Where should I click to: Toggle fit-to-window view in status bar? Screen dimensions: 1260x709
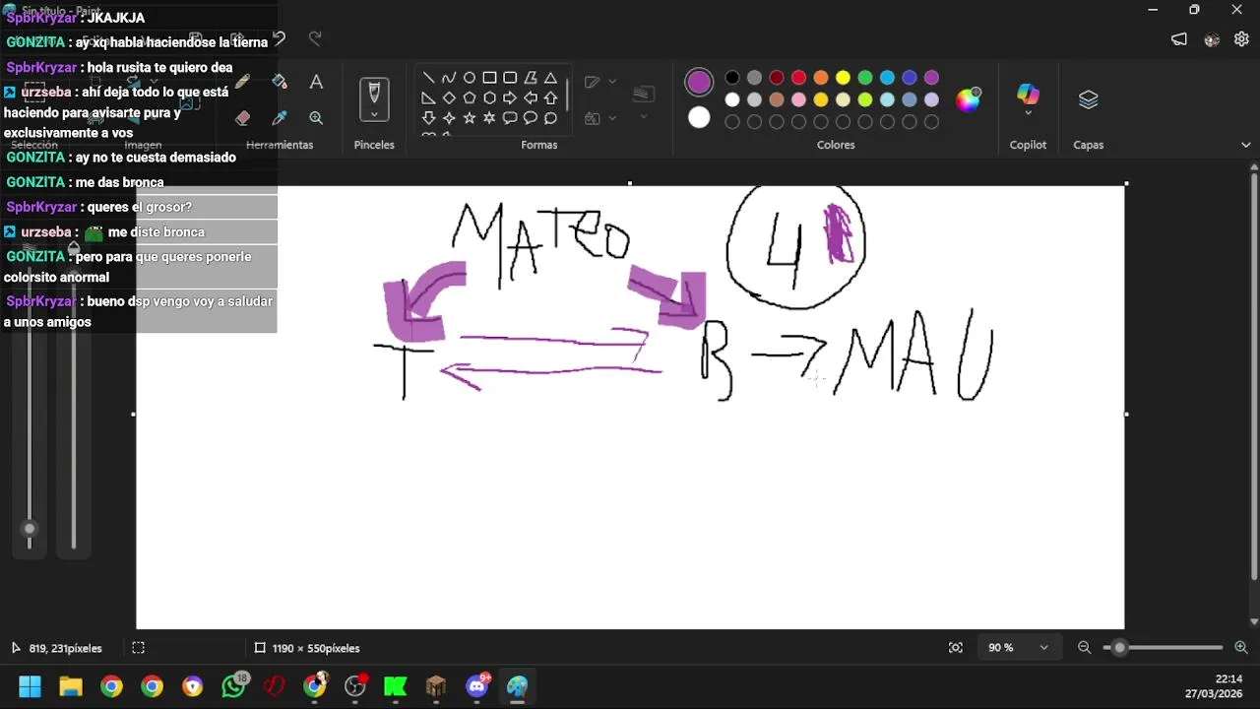click(956, 648)
